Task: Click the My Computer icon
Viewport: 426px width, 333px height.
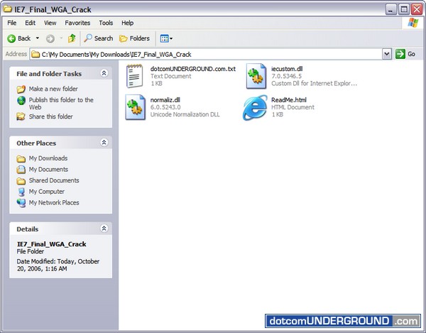Action: (21, 192)
